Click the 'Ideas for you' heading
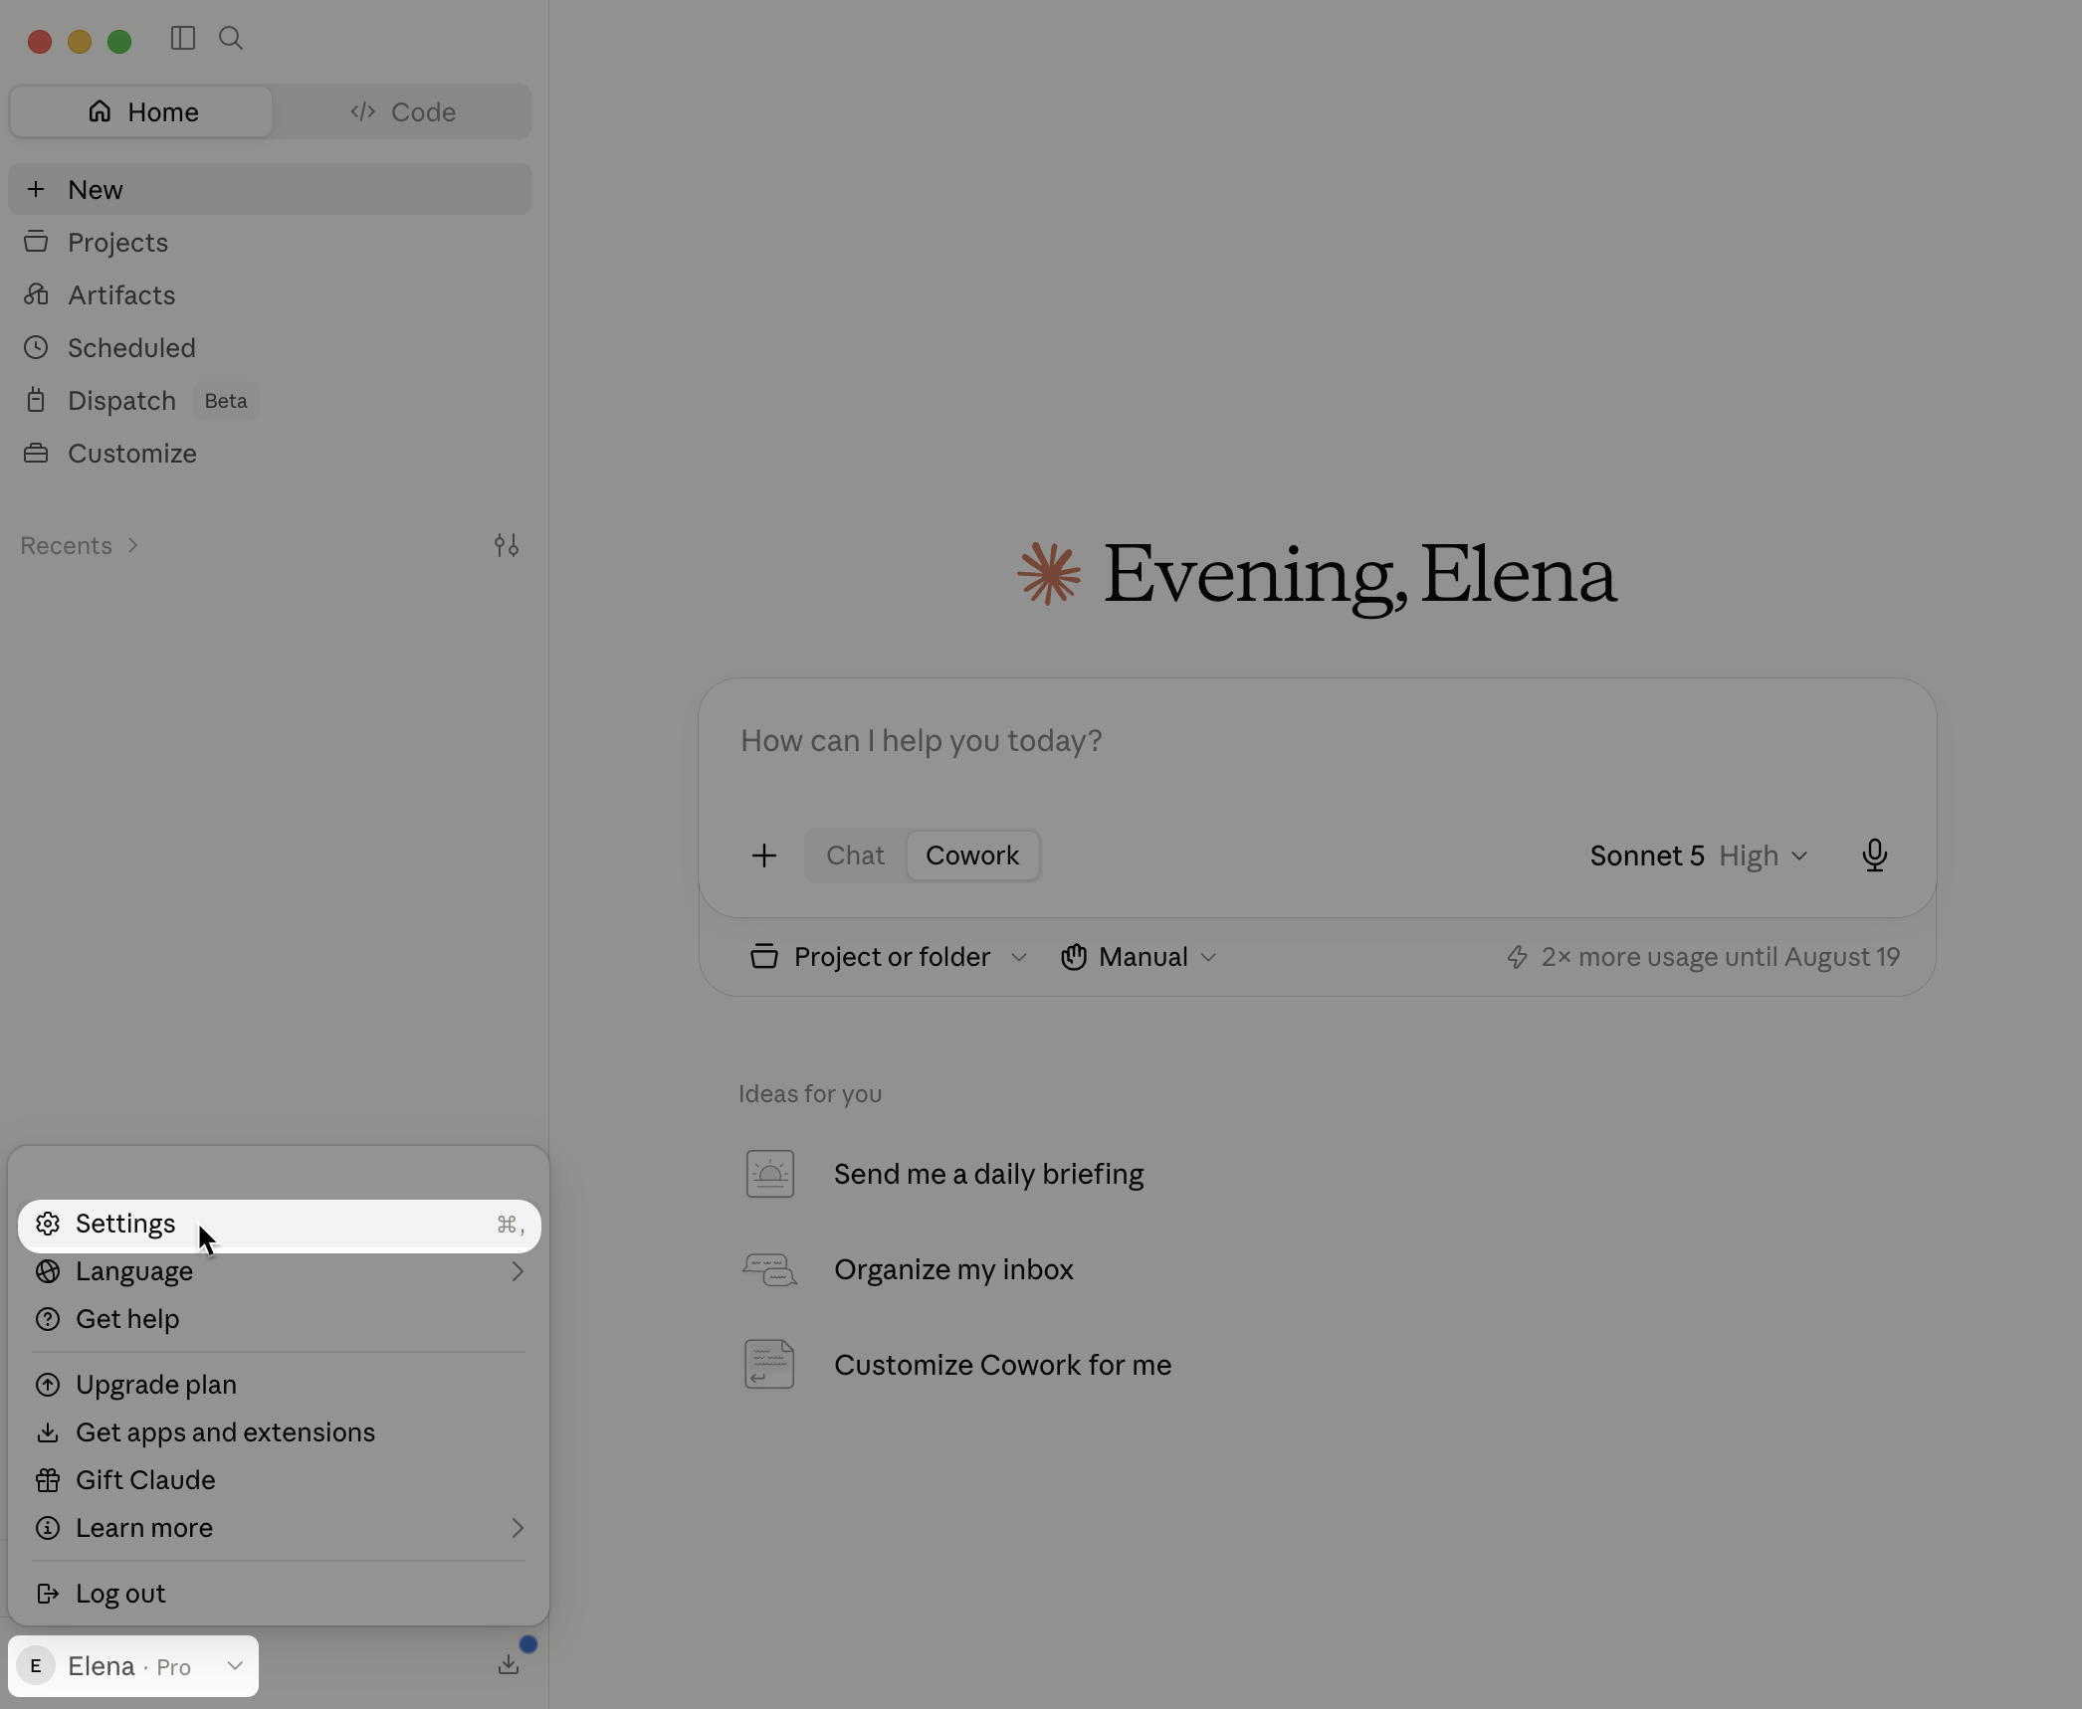This screenshot has height=1709, width=2082. point(810,1094)
